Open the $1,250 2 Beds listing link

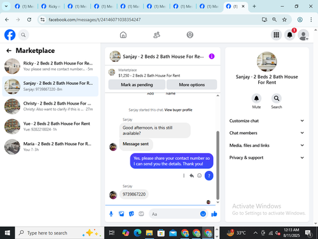click(149, 76)
